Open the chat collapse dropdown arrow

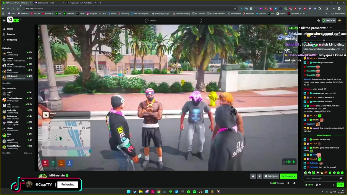[x=343, y=50]
